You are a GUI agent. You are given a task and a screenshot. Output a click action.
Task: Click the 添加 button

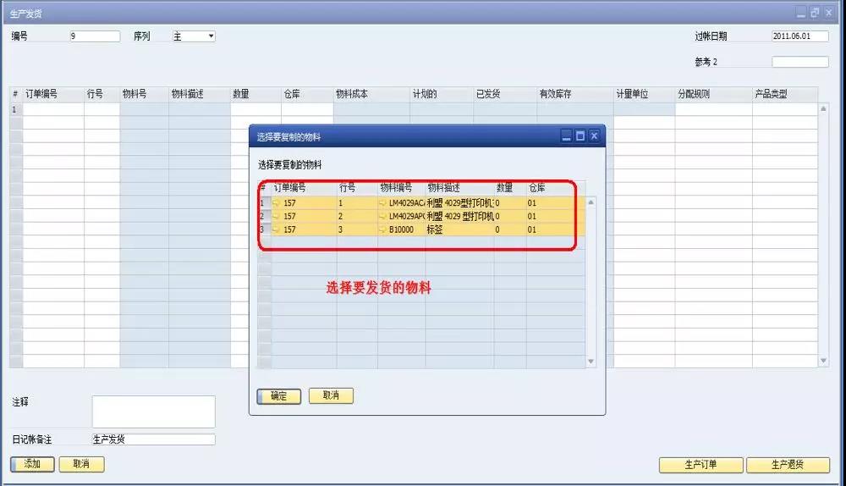(x=32, y=464)
